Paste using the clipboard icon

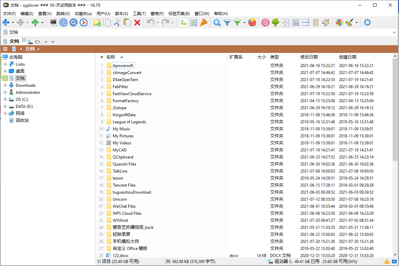tap(127, 22)
